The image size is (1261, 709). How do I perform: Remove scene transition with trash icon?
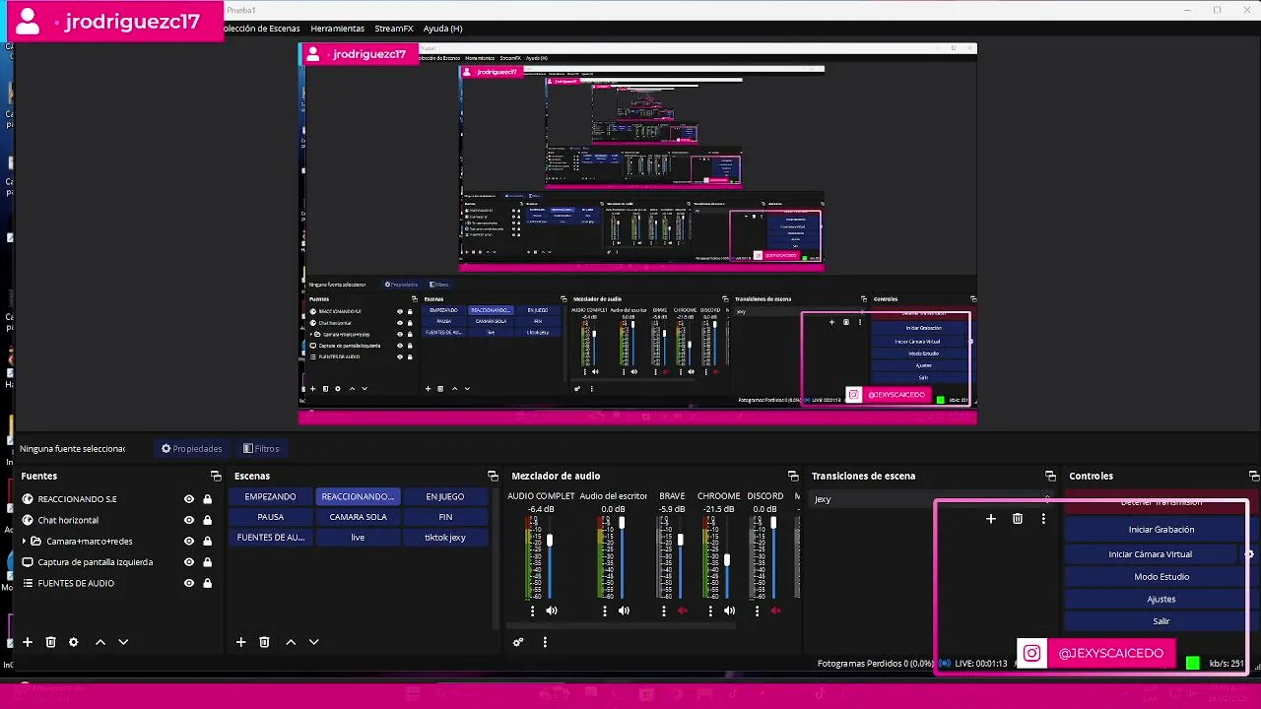pyautogui.click(x=1018, y=519)
